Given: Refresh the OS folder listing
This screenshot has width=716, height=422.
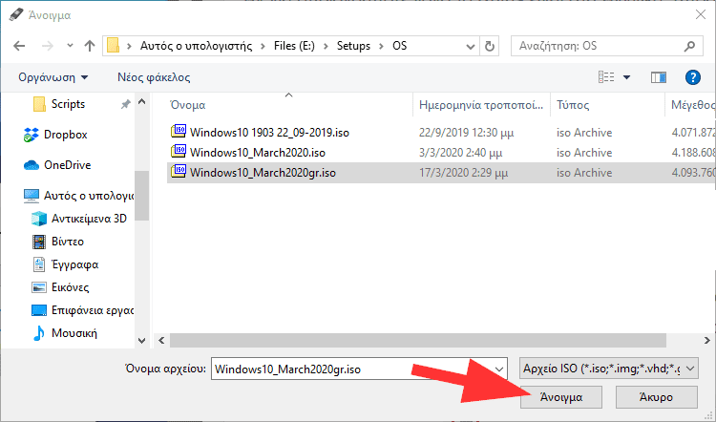Looking at the screenshot, I should (490, 46).
